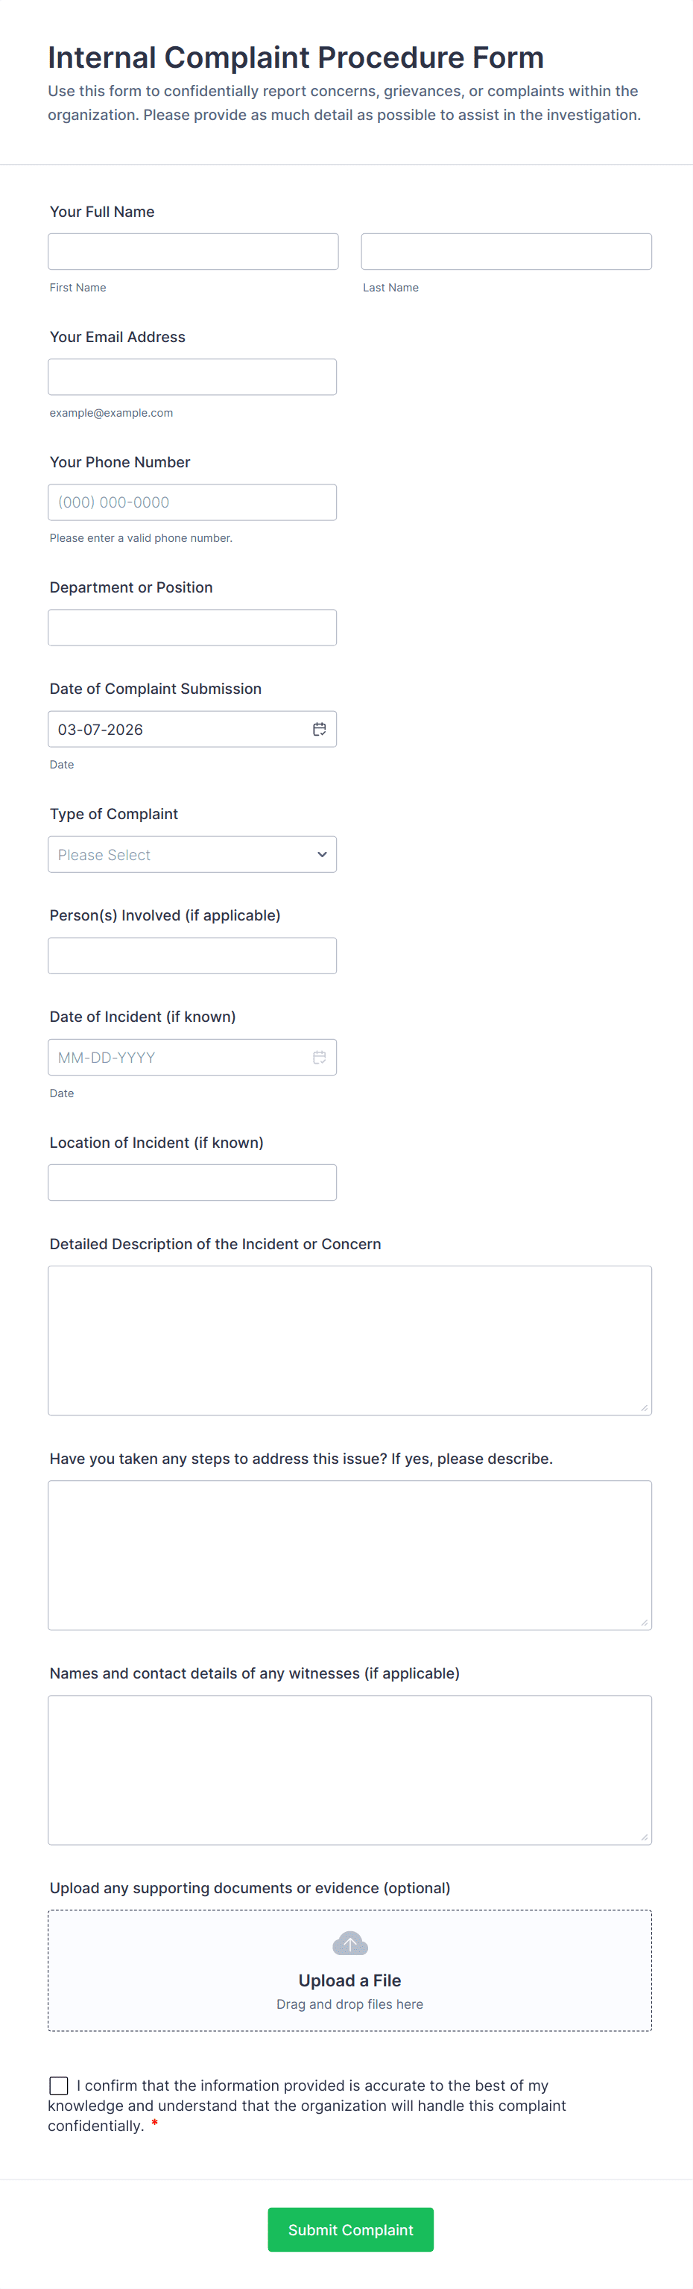Click the Department or Position field
The height and width of the screenshot is (2289, 693).
(x=192, y=628)
